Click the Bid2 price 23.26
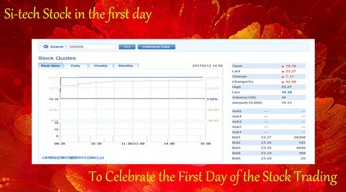Viewport: 346px width, 192px height. pos(266,143)
